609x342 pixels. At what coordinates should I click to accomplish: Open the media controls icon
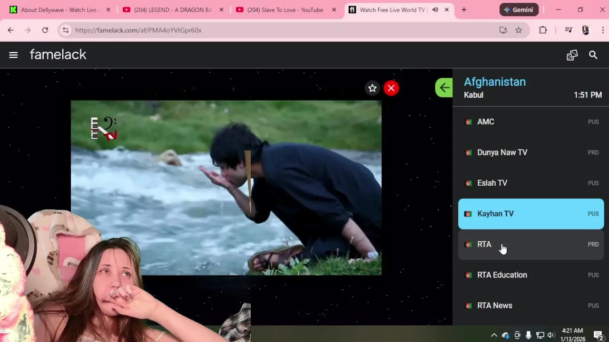coord(569,30)
